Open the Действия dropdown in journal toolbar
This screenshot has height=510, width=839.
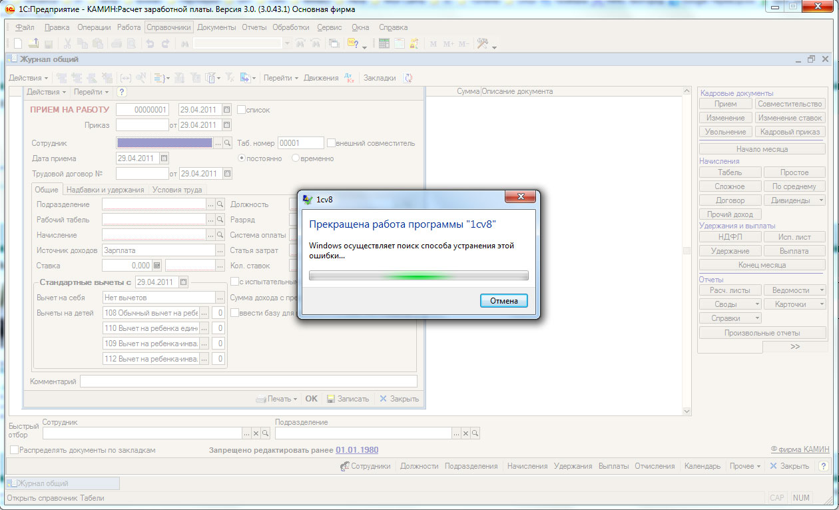(28, 78)
